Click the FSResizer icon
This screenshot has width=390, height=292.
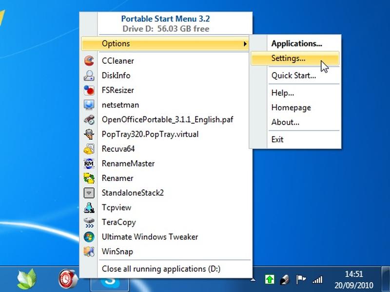click(89, 90)
